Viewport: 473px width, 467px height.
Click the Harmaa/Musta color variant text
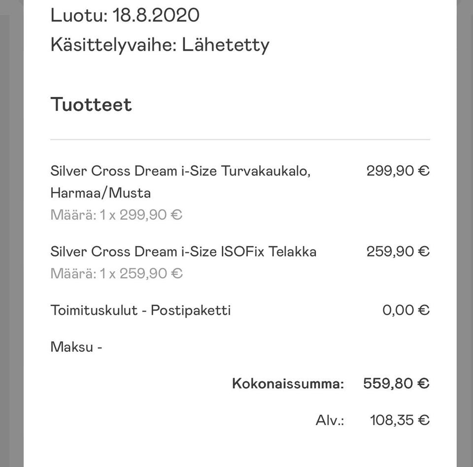click(101, 193)
